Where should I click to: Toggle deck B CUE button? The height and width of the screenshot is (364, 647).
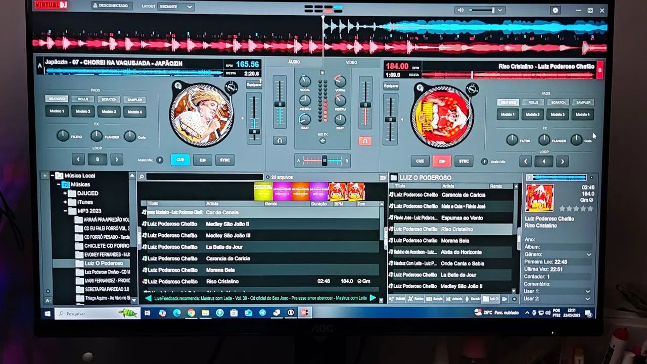420,161
